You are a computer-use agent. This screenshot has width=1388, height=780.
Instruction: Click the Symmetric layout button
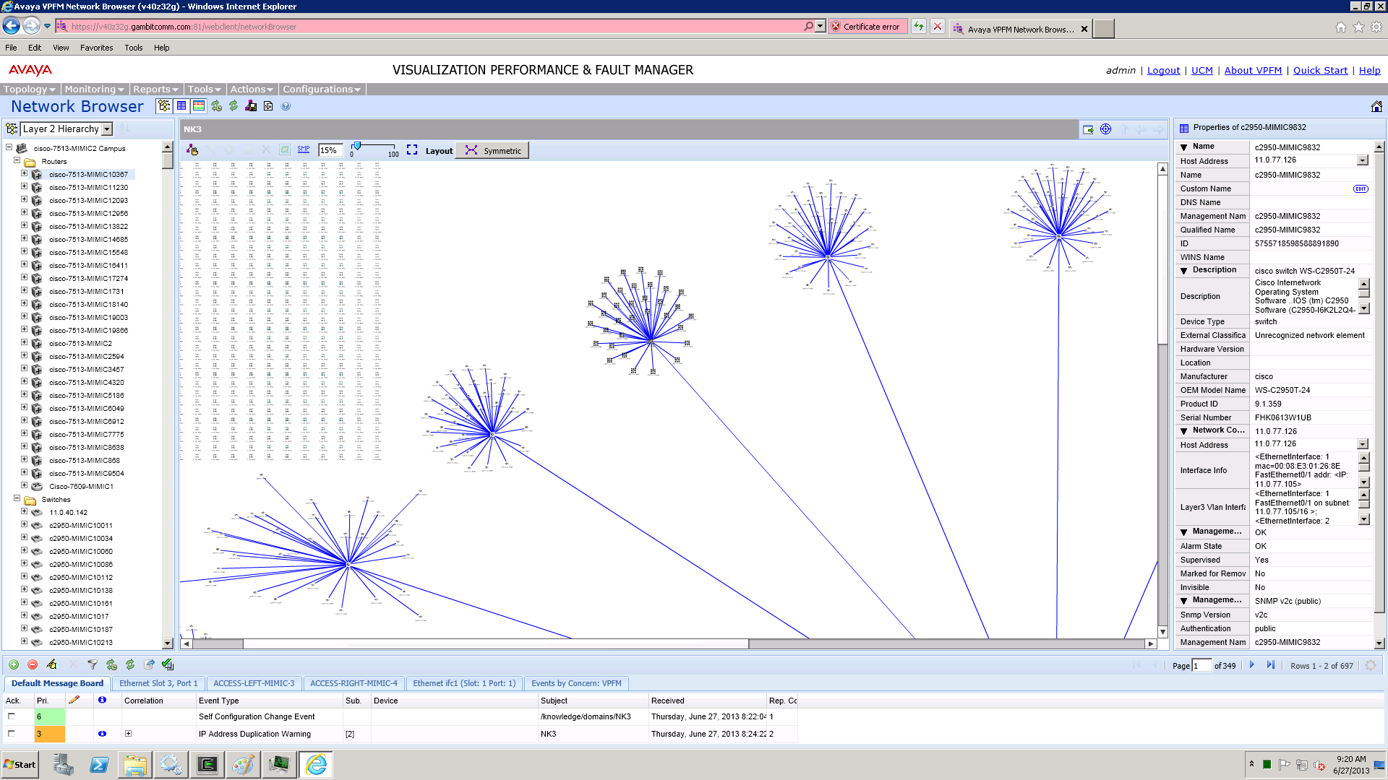pos(493,150)
